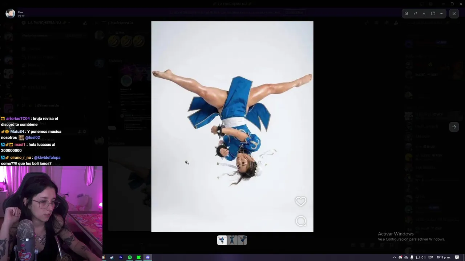Open Spotify from the taskbar
Screen dimensions: 465x261
(x=130, y=257)
